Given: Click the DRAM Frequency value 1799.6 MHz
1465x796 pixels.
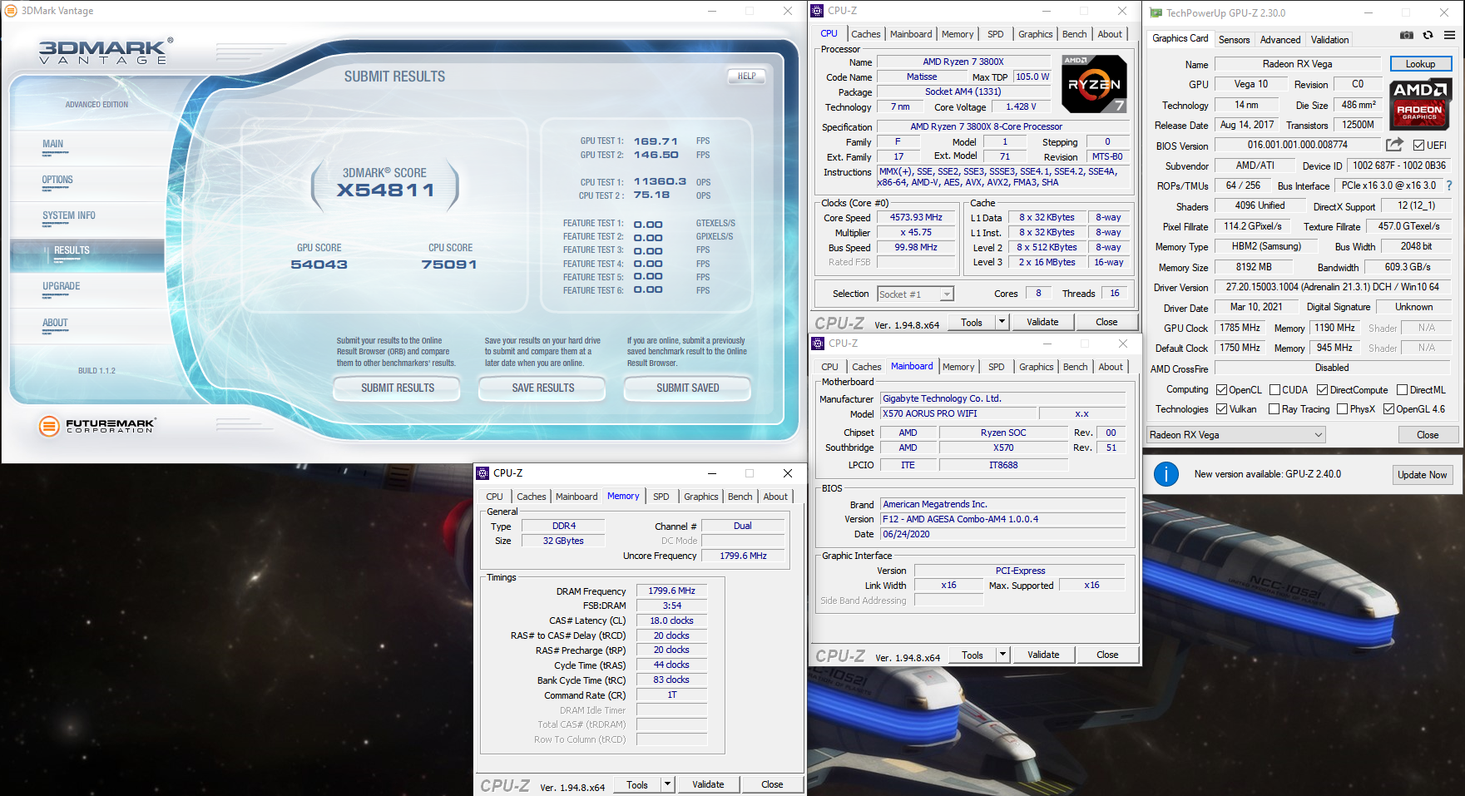Looking at the screenshot, I should point(671,591).
